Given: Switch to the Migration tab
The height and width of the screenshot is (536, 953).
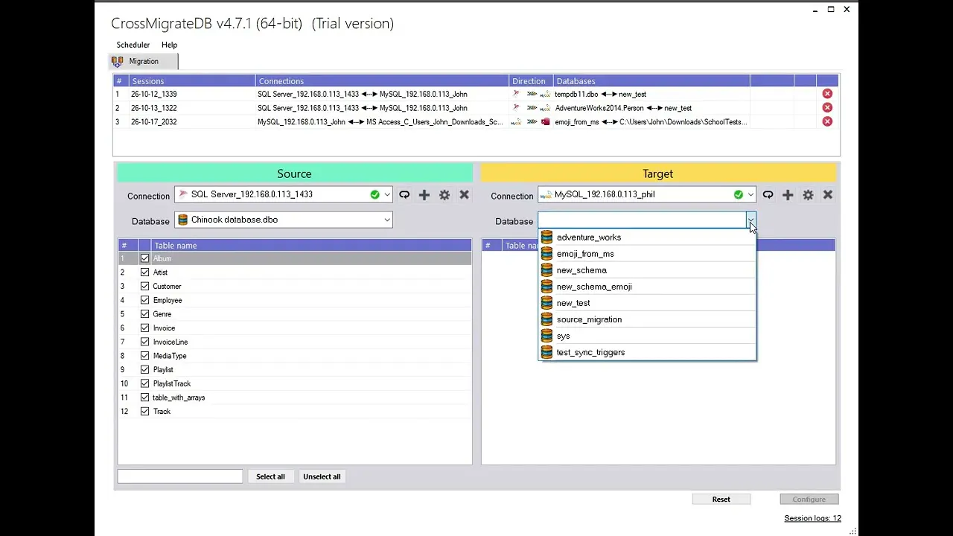Looking at the screenshot, I should coord(144,61).
